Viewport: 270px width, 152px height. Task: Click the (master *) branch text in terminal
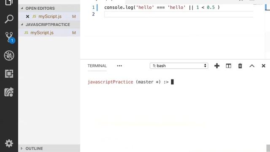coord(148,82)
